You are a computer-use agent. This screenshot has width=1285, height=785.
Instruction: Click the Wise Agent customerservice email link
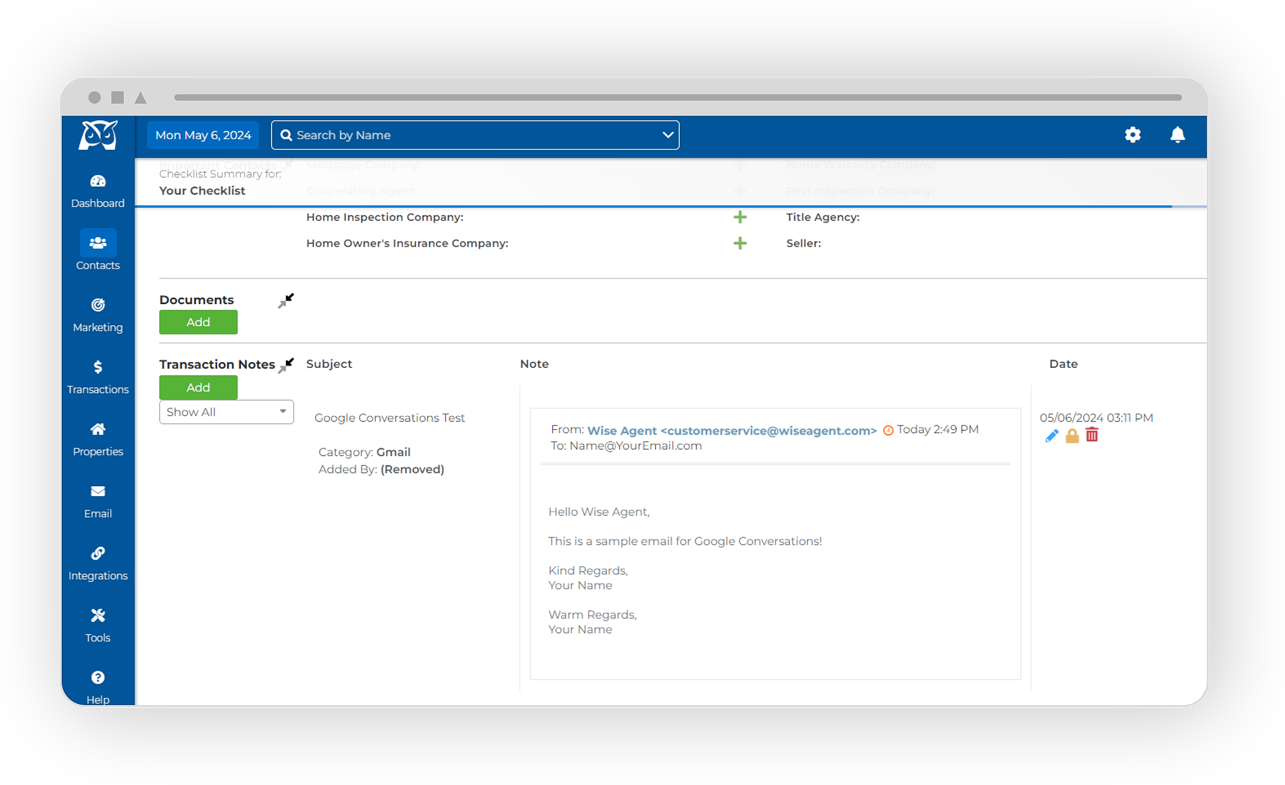731,430
